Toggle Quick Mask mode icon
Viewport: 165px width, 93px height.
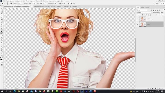coord(2,63)
